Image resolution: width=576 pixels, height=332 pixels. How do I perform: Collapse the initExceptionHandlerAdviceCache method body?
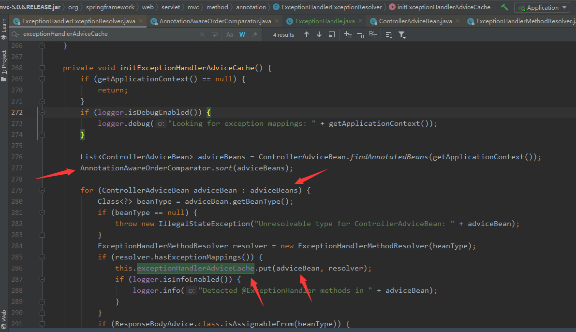[41, 67]
